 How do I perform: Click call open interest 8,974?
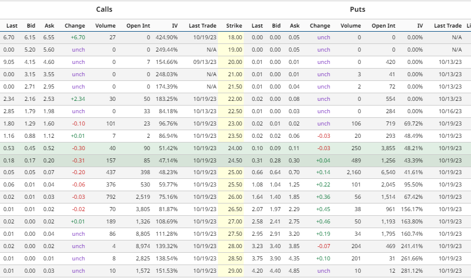coord(143,246)
